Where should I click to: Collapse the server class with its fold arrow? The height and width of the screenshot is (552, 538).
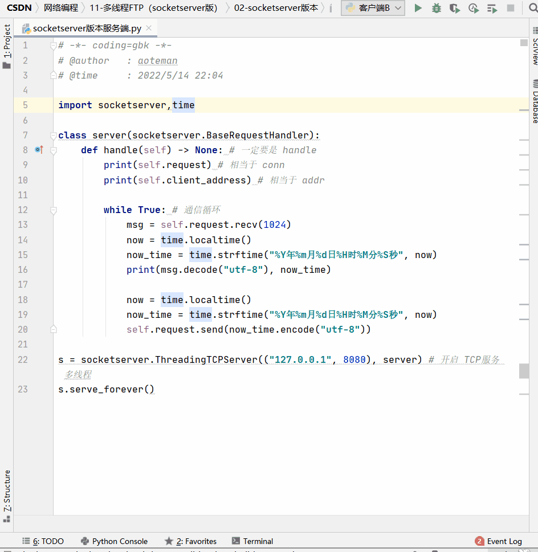[x=53, y=135]
